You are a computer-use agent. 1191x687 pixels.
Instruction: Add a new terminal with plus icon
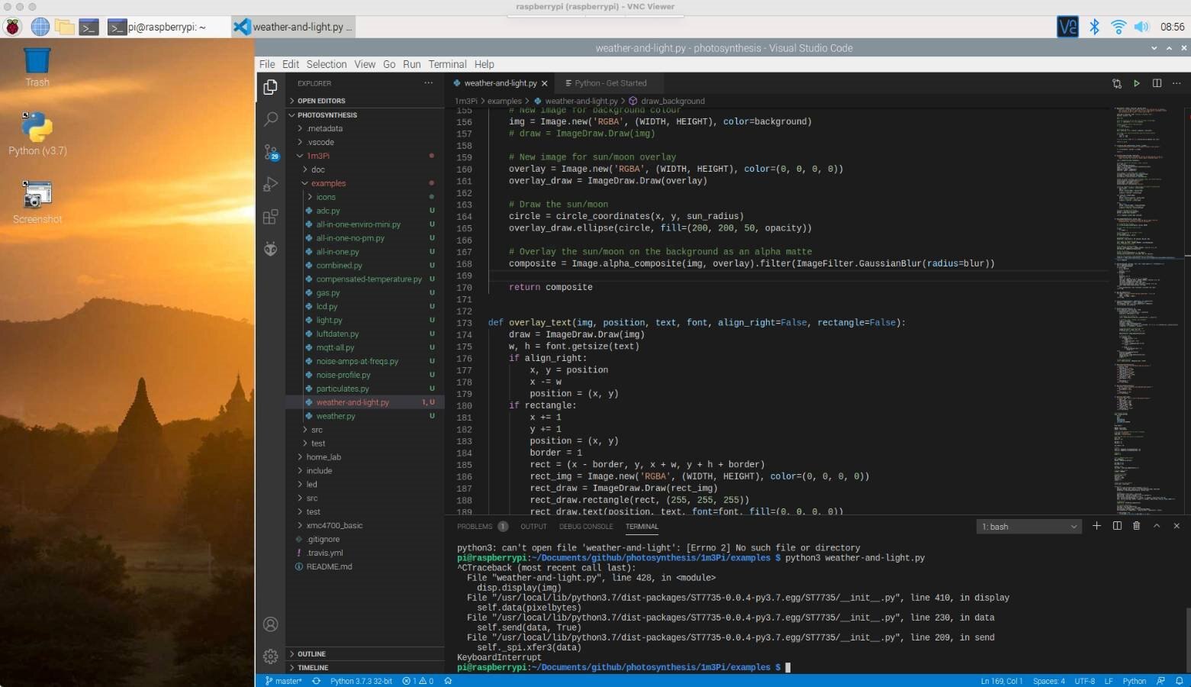1096,526
